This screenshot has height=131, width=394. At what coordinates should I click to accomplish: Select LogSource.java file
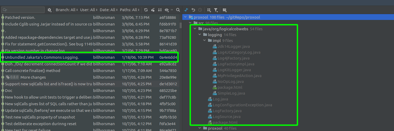pyautogui.click(x=227, y=117)
